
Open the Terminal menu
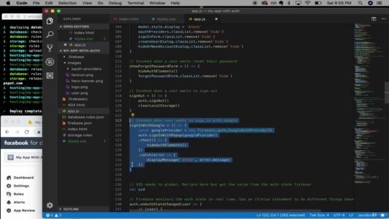pyautogui.click(x=136, y=3)
